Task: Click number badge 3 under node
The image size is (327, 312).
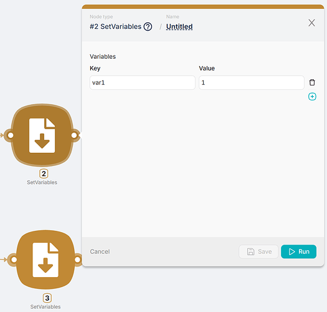Action: click(x=47, y=298)
